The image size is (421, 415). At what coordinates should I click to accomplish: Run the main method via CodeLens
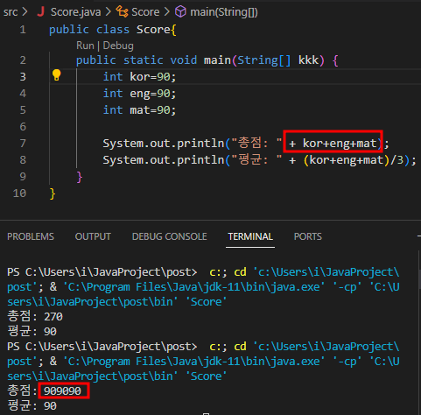85,46
